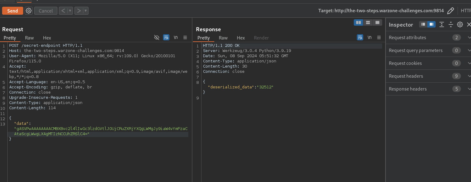
Task: Toggle non-printable \n characters in Response panel
Action: tap(369, 37)
